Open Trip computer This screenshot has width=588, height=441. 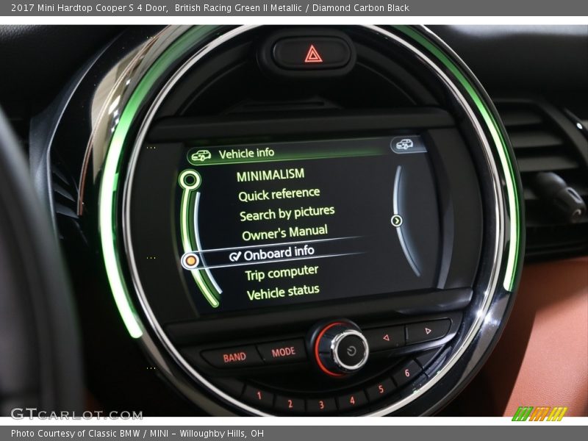click(282, 273)
